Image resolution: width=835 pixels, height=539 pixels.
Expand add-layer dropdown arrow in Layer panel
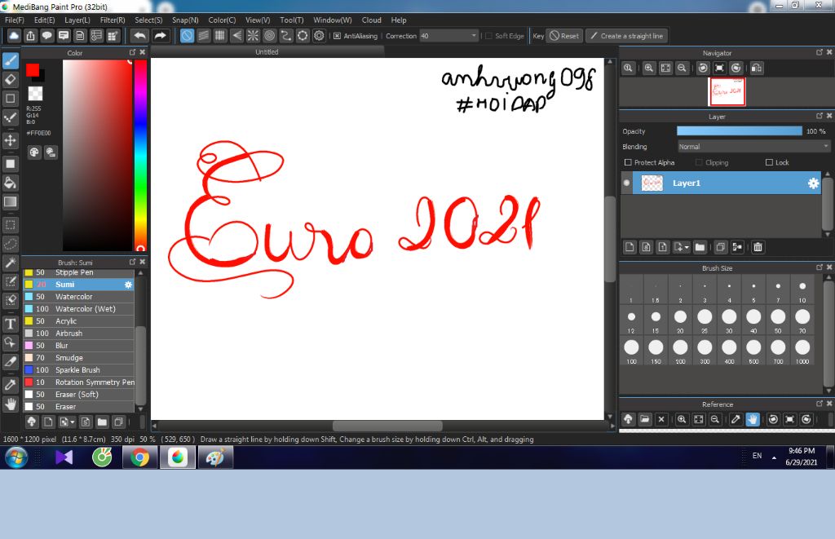(687, 247)
